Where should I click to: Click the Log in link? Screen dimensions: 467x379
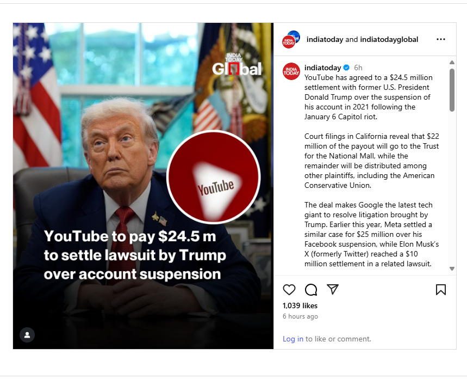[x=293, y=339]
